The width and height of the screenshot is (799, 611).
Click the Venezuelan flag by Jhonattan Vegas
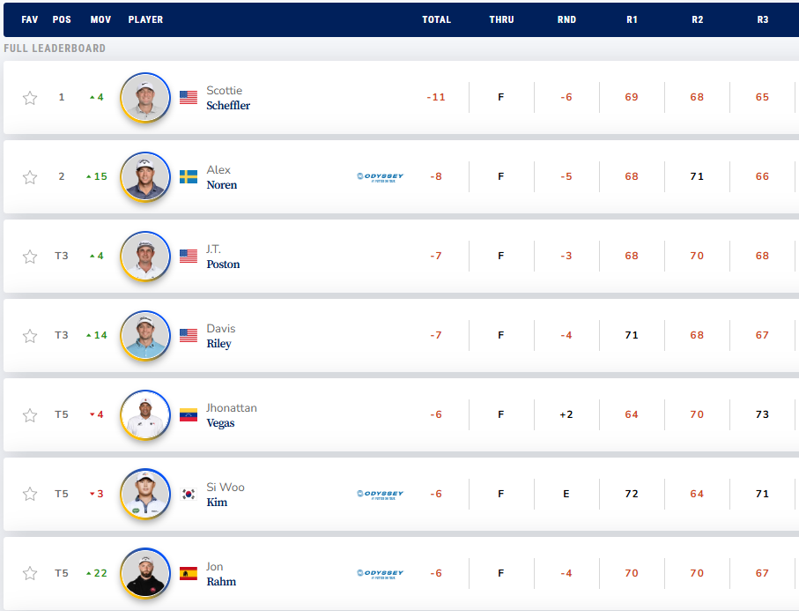tap(189, 415)
